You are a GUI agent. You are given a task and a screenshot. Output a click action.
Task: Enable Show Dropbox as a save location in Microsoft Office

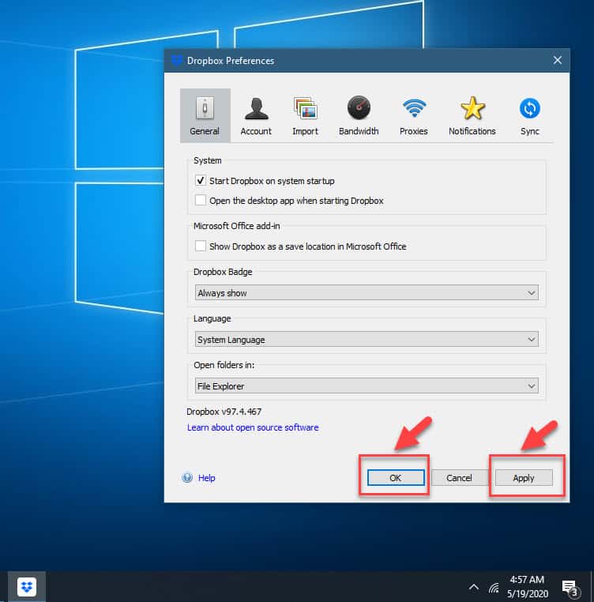click(201, 246)
